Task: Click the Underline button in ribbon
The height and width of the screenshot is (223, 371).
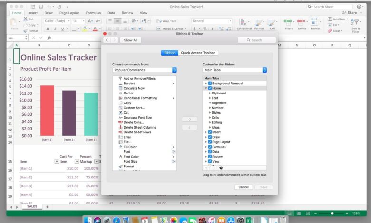Action: (x=62, y=29)
